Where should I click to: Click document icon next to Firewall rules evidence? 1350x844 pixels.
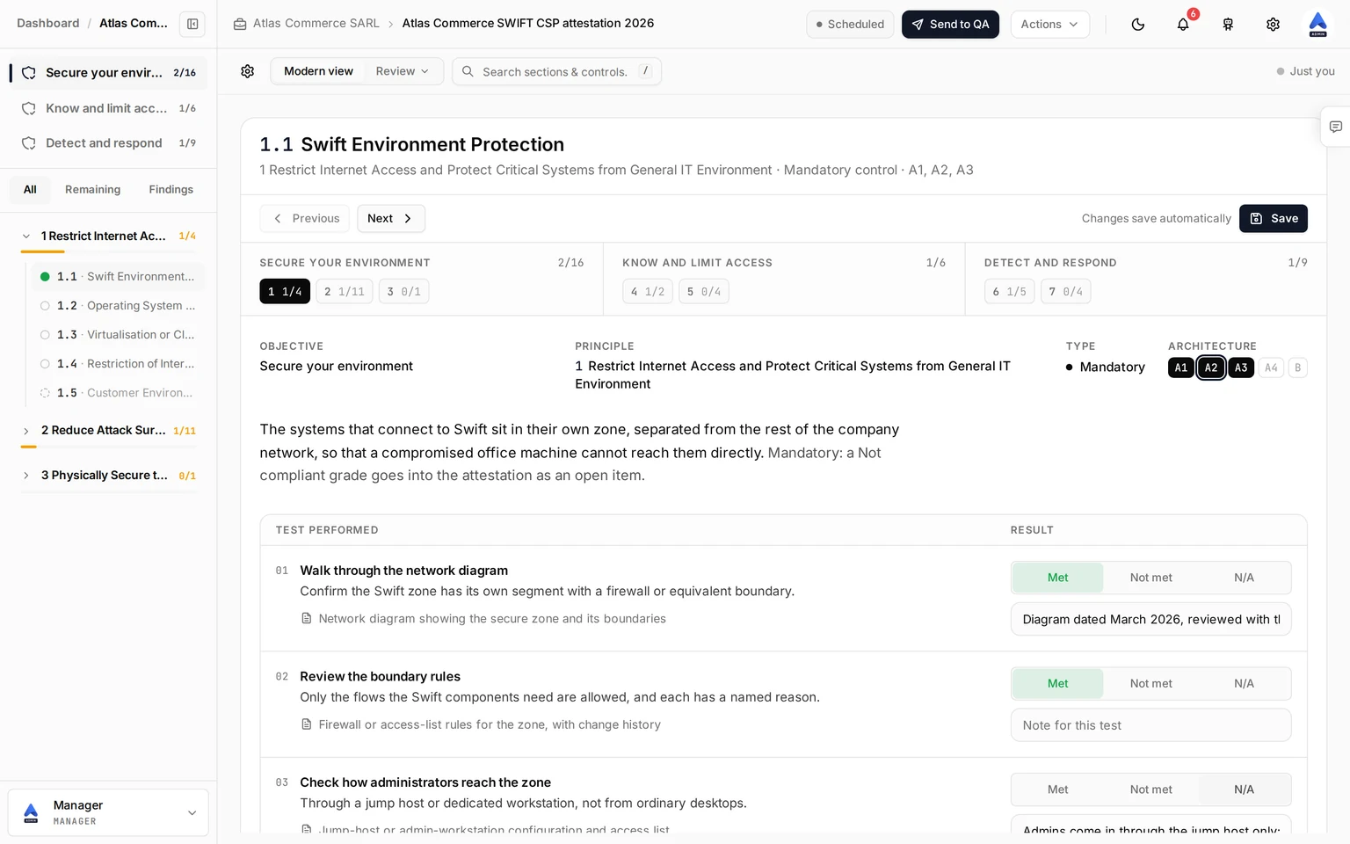(x=307, y=724)
